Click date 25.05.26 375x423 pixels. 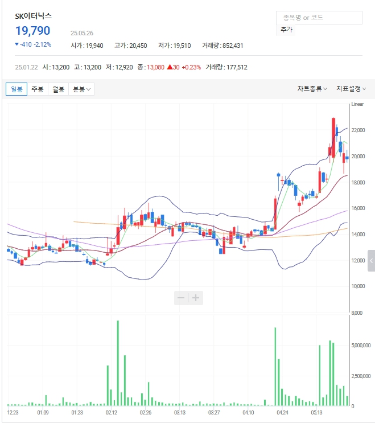pyautogui.click(x=82, y=33)
